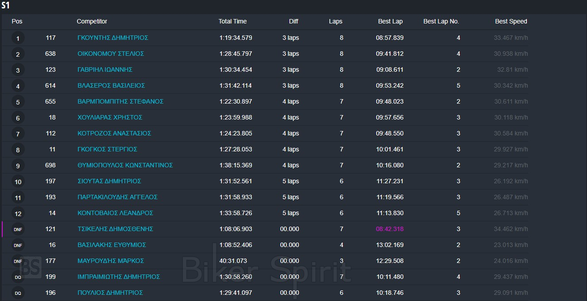Sort by Best Lap column header
Viewport: 587px width, 301px height.
pyautogui.click(x=390, y=21)
